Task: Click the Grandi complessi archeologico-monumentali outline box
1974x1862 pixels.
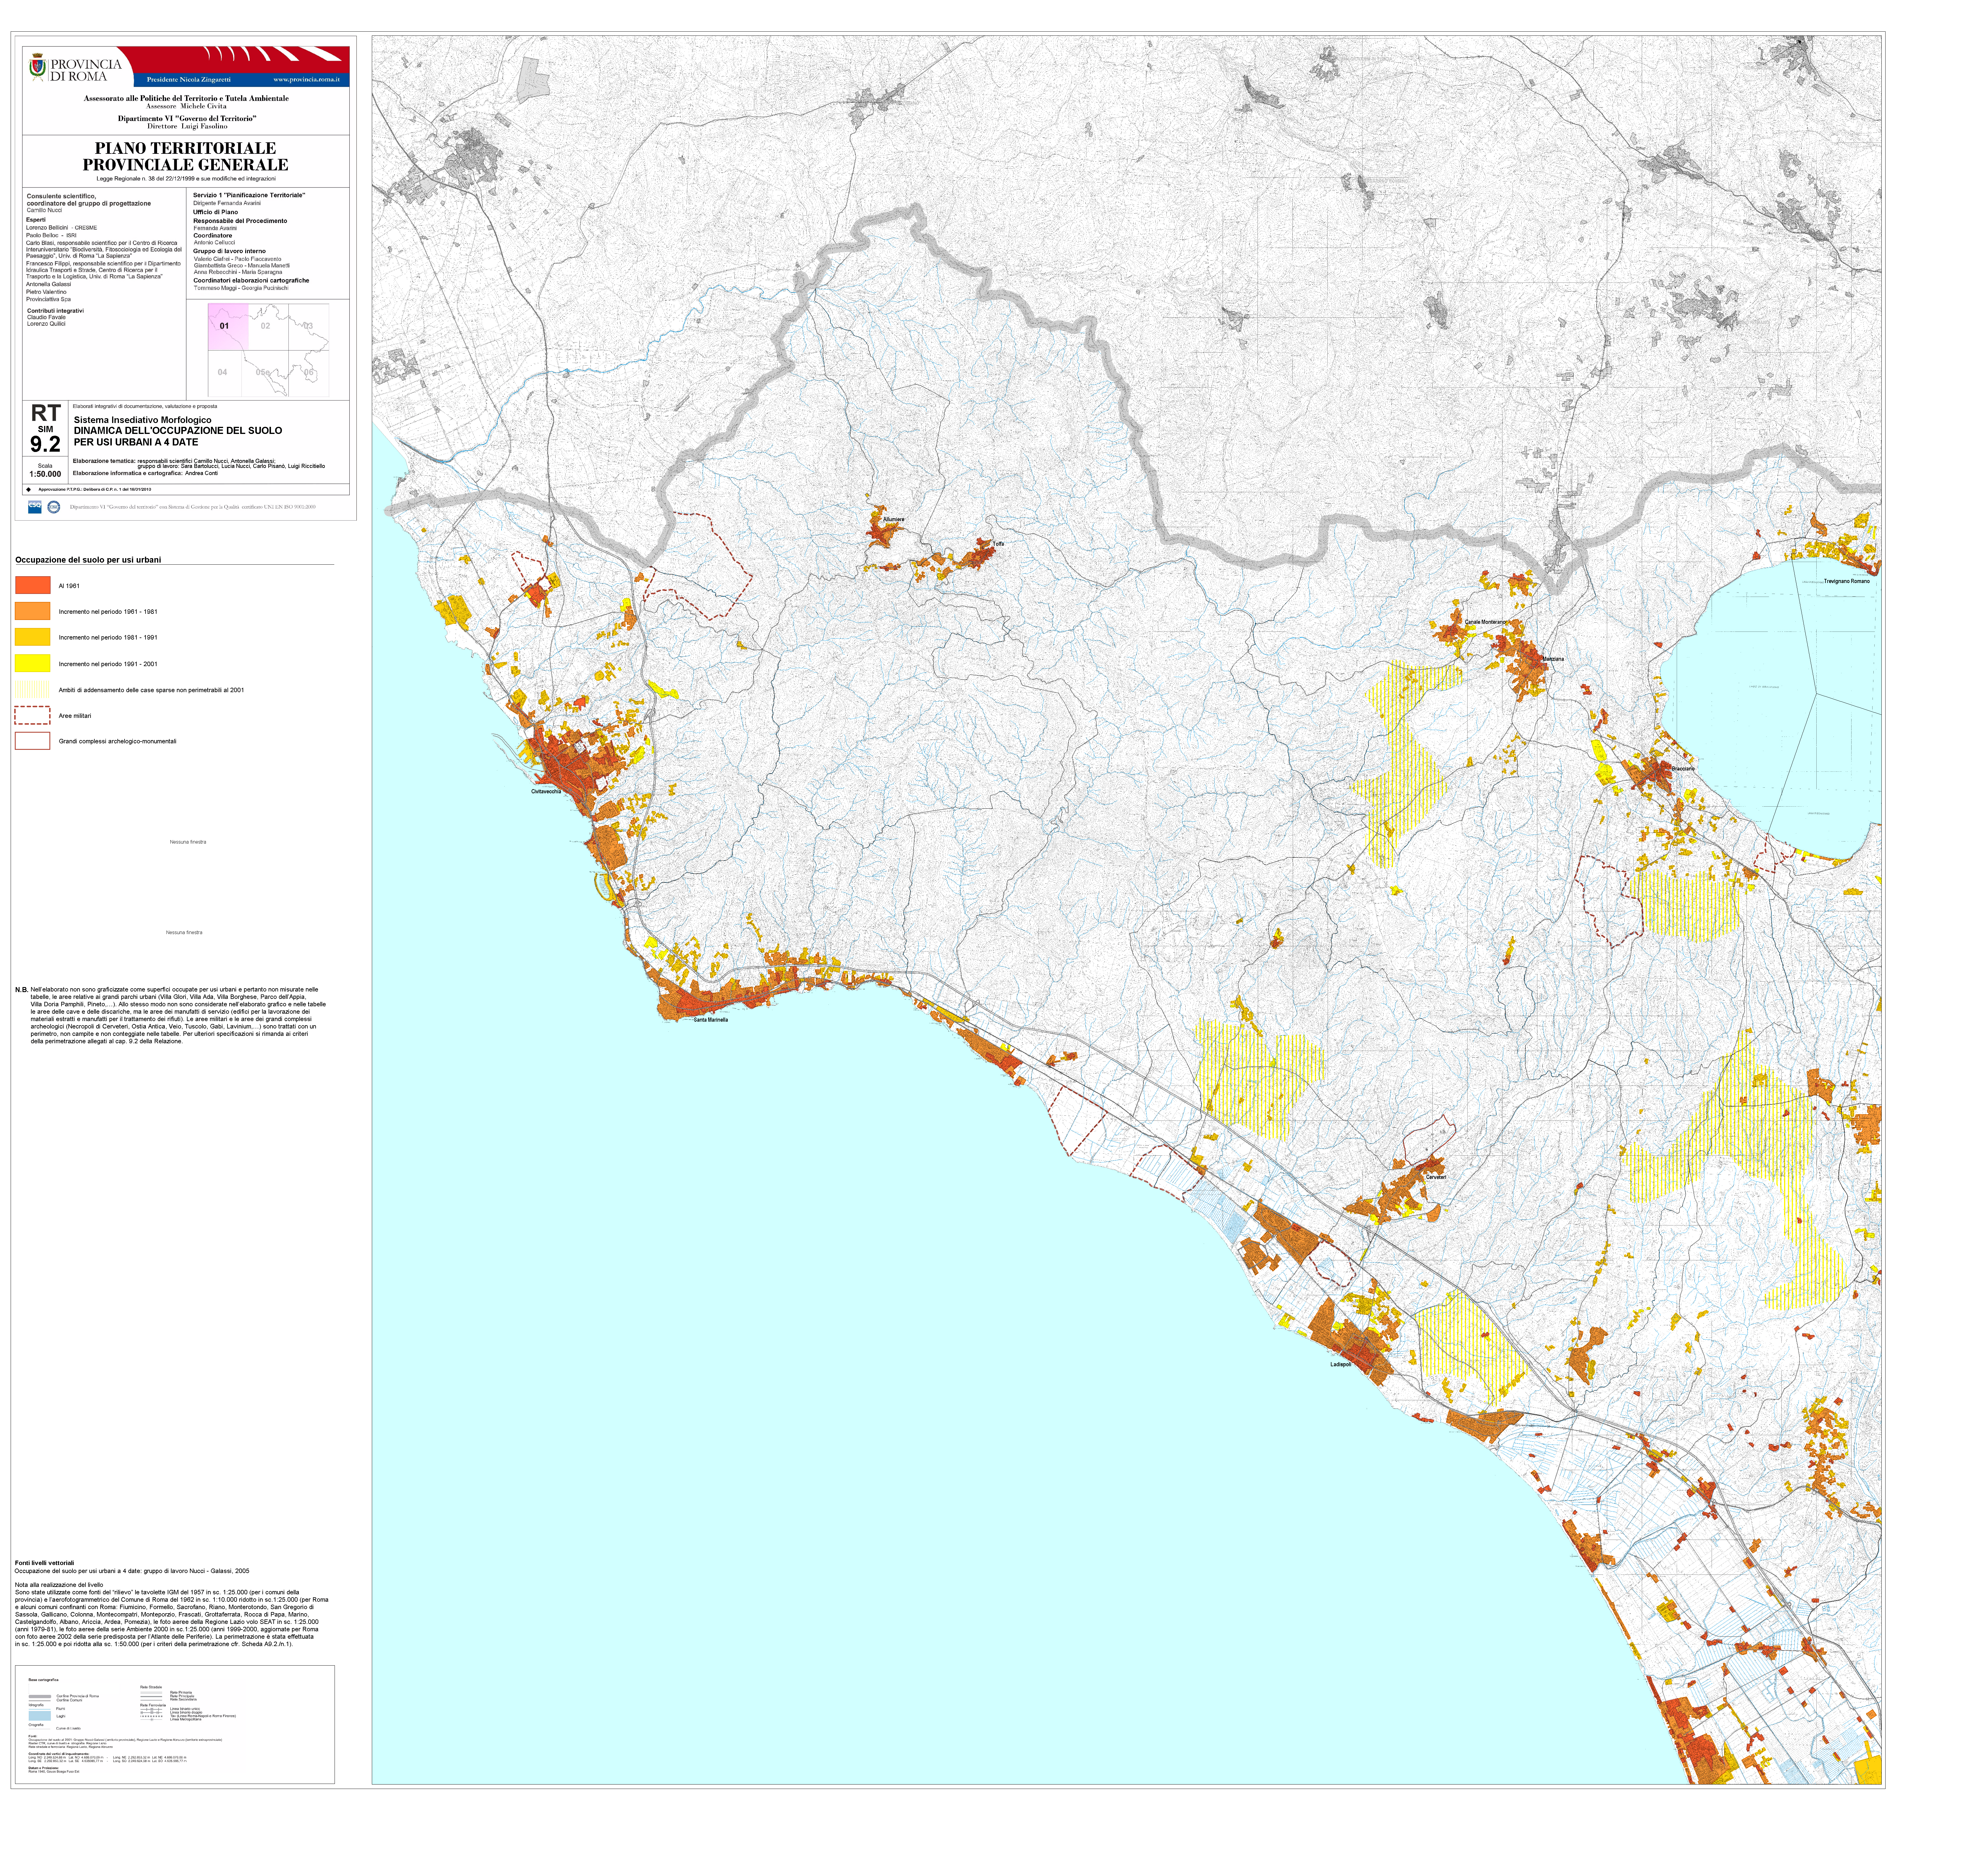Action: click(33, 741)
